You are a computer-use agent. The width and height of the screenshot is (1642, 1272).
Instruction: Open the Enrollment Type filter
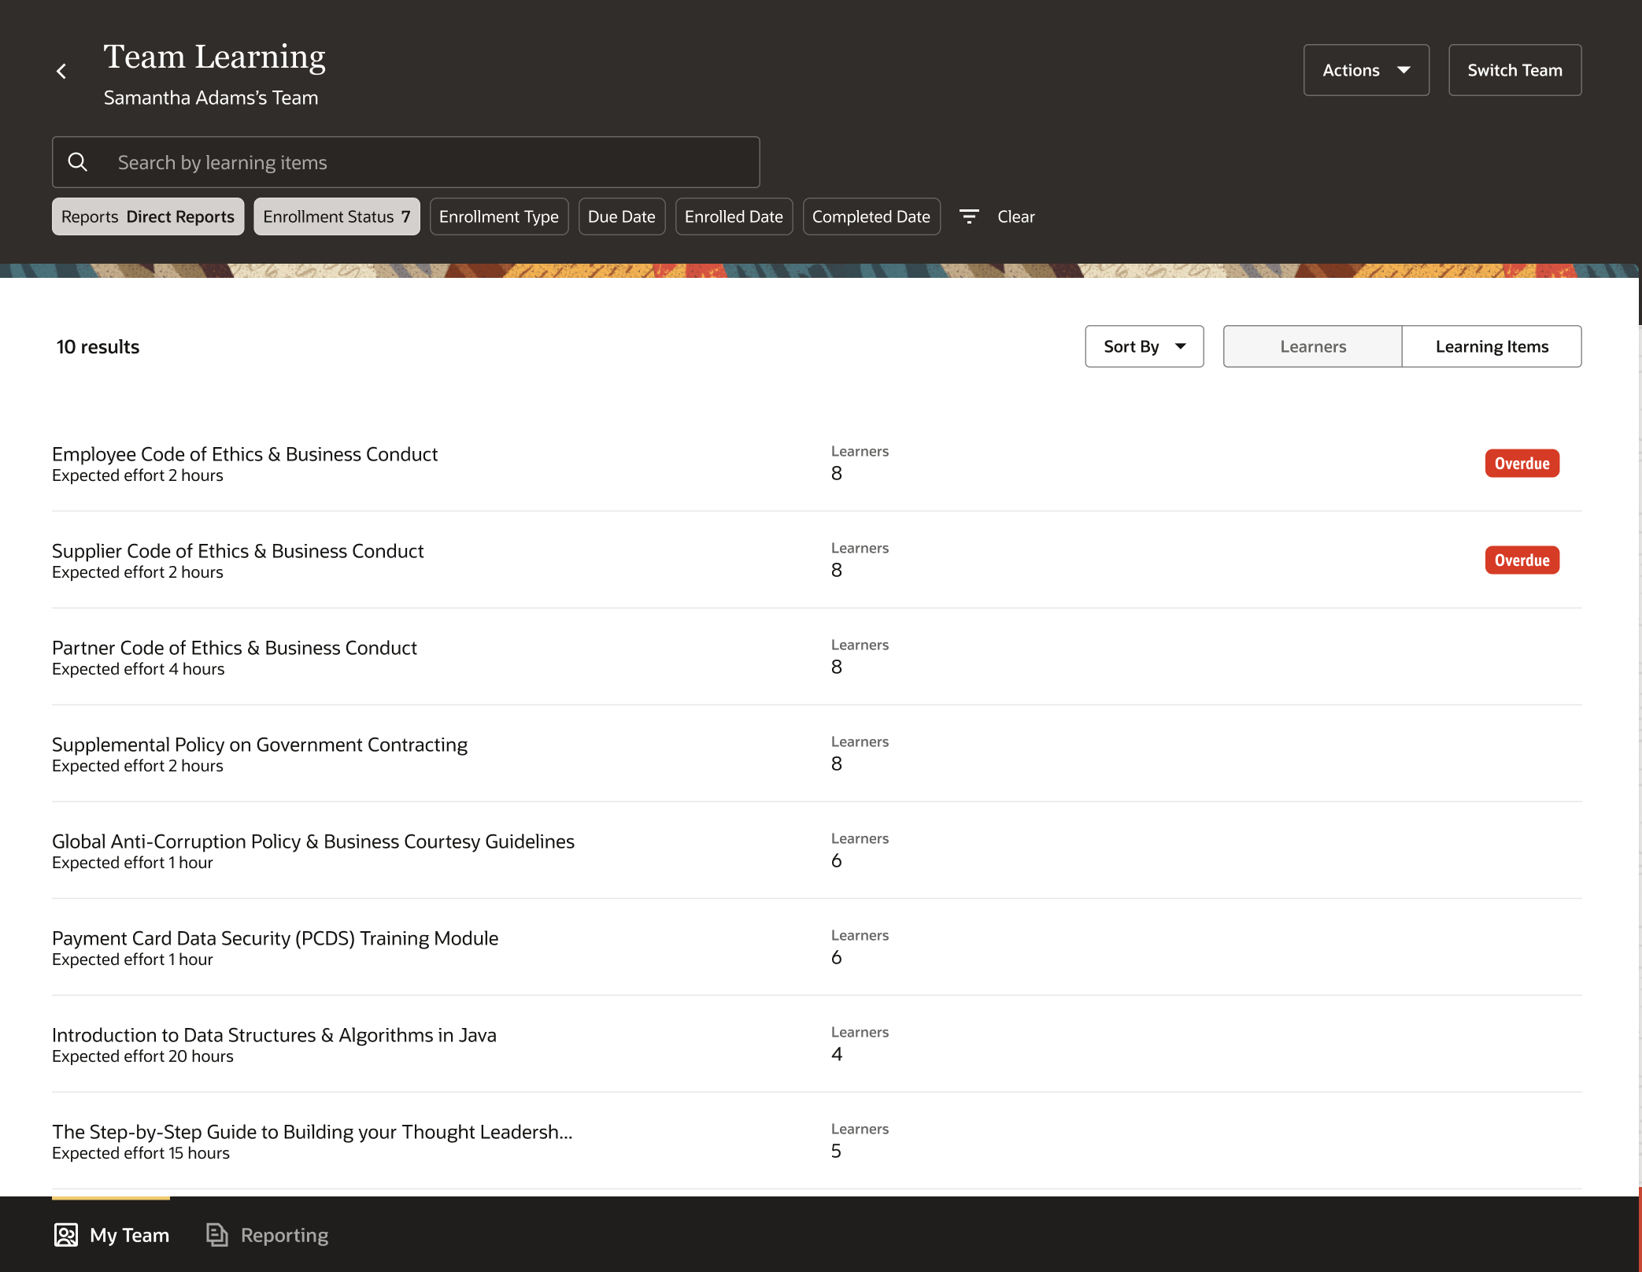498,216
